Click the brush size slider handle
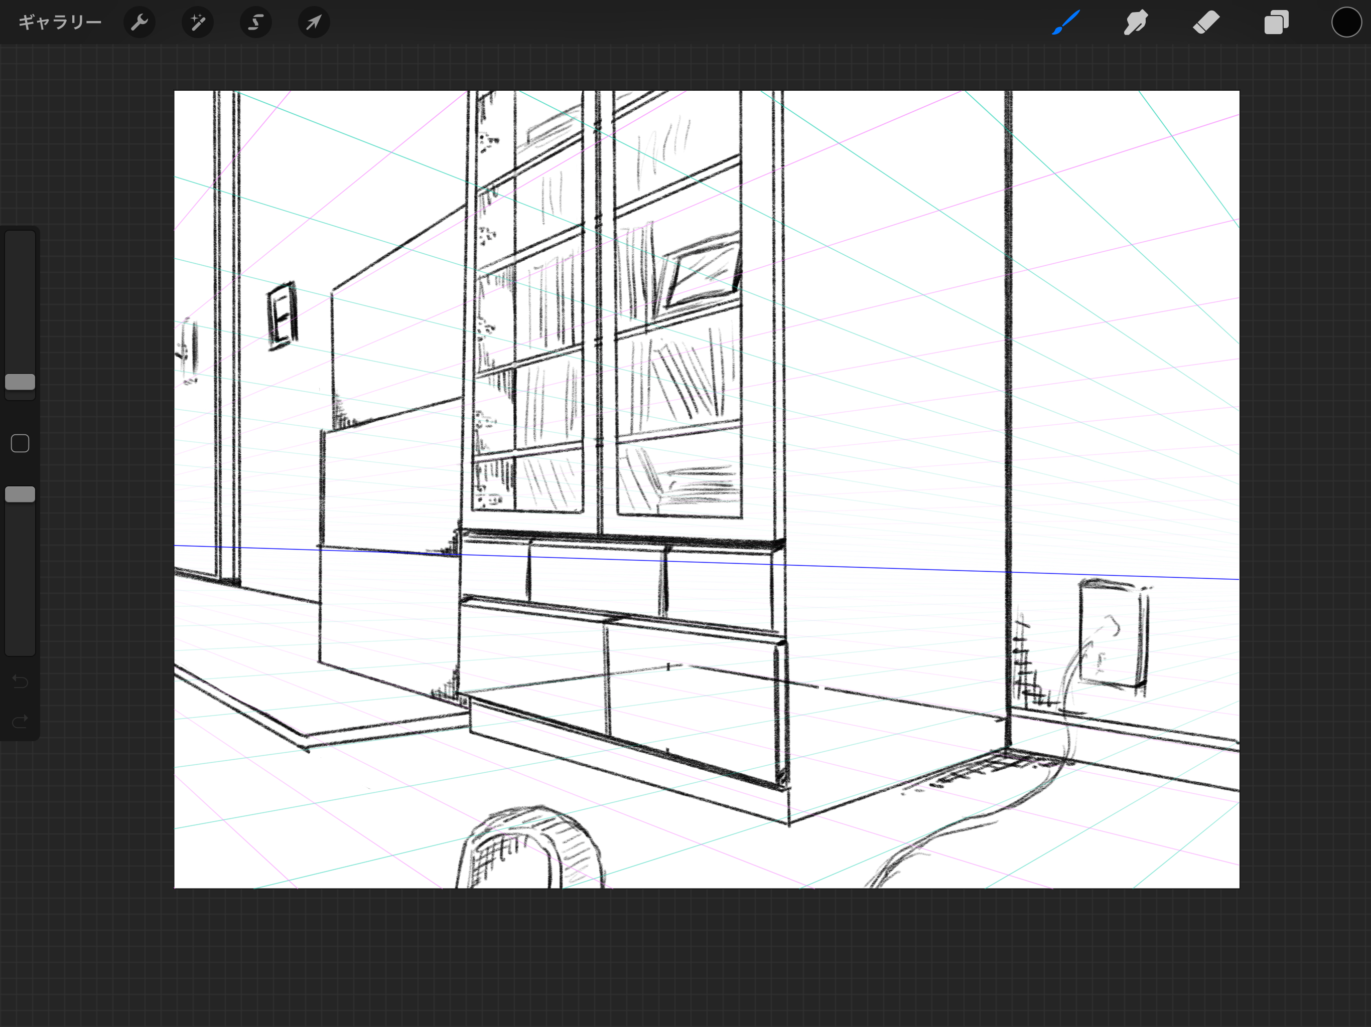The height and width of the screenshot is (1027, 1371). [20, 382]
